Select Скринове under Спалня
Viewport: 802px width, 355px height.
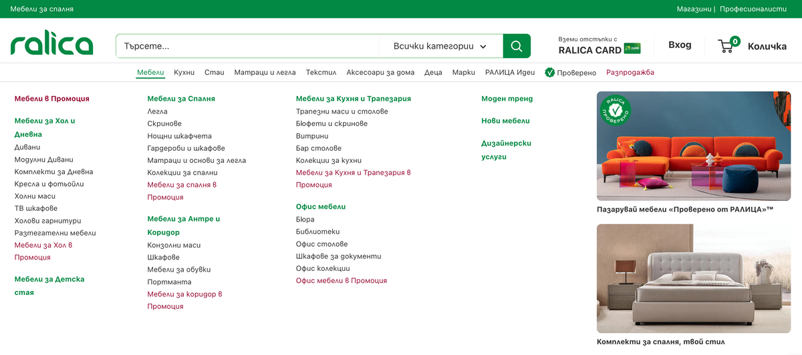(164, 123)
